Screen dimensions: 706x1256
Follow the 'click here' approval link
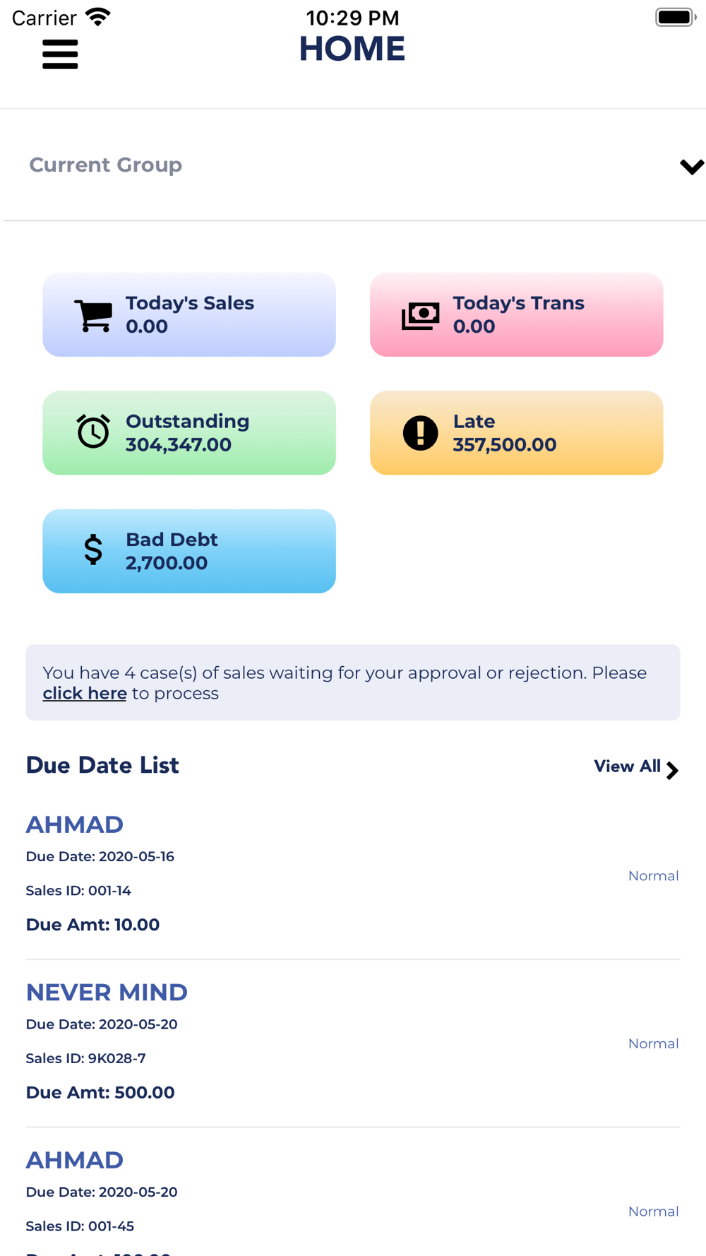85,694
